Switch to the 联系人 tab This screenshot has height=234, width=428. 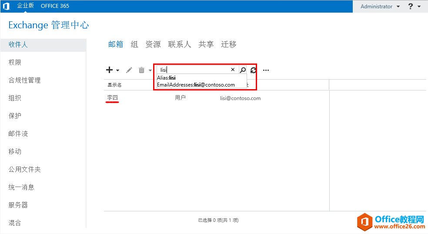[x=180, y=44]
